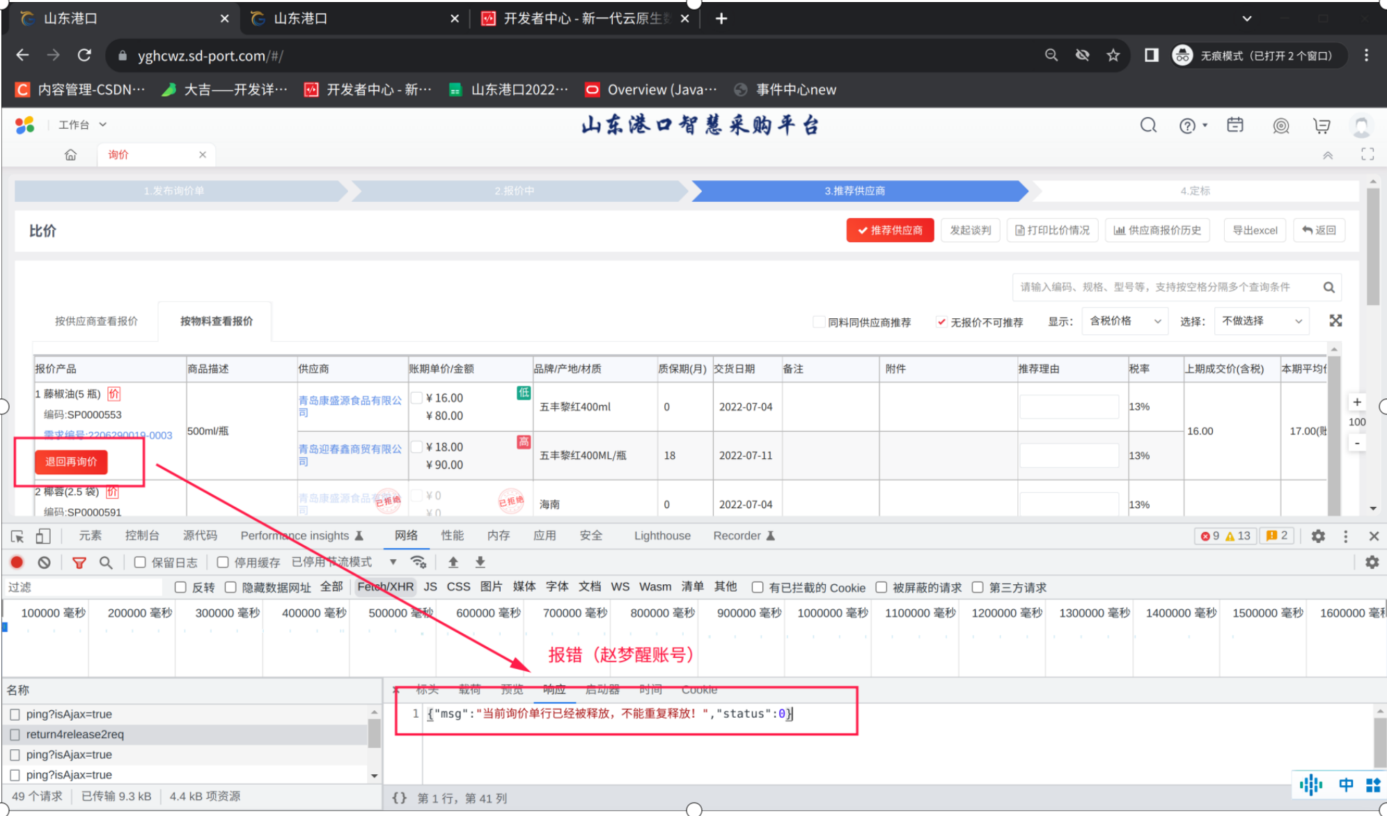Check the 保留日志 checkbox
The image size is (1387, 816).
click(x=140, y=562)
